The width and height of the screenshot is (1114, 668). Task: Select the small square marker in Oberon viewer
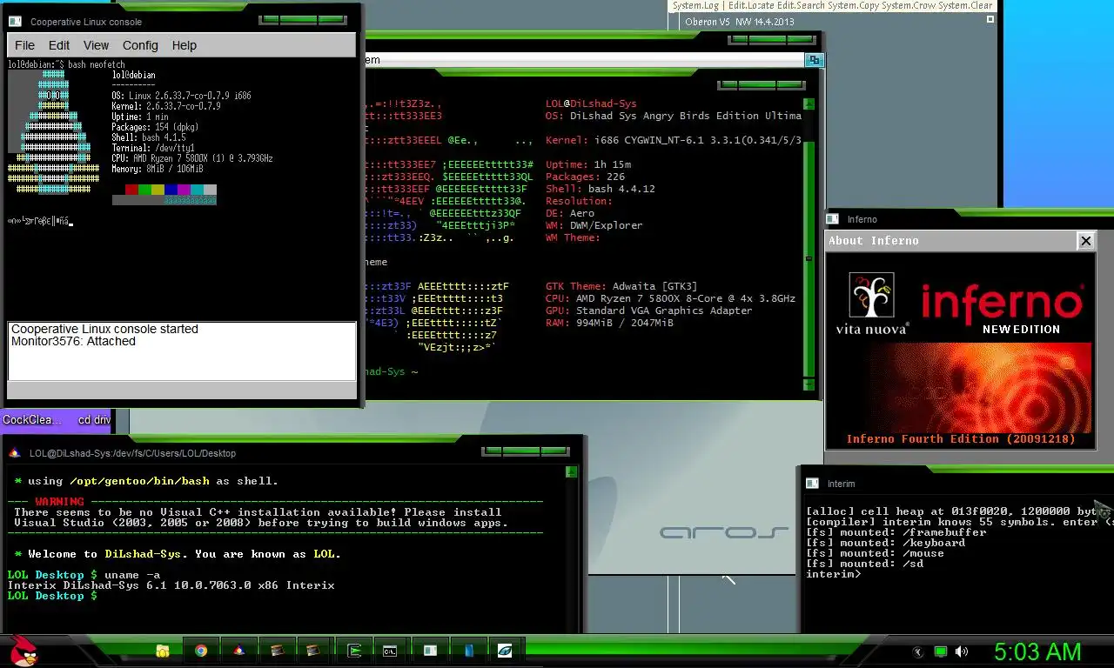coord(991,20)
